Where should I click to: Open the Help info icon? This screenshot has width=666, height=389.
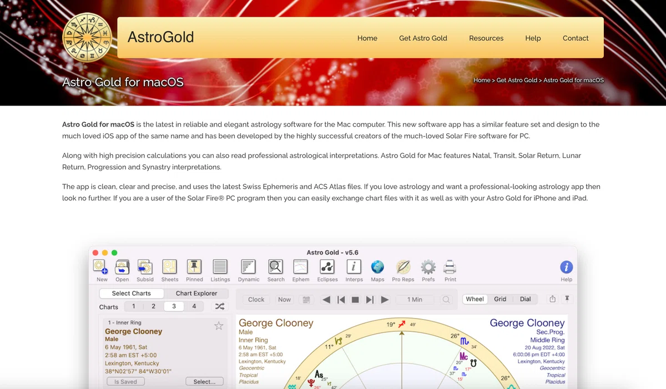(x=566, y=267)
